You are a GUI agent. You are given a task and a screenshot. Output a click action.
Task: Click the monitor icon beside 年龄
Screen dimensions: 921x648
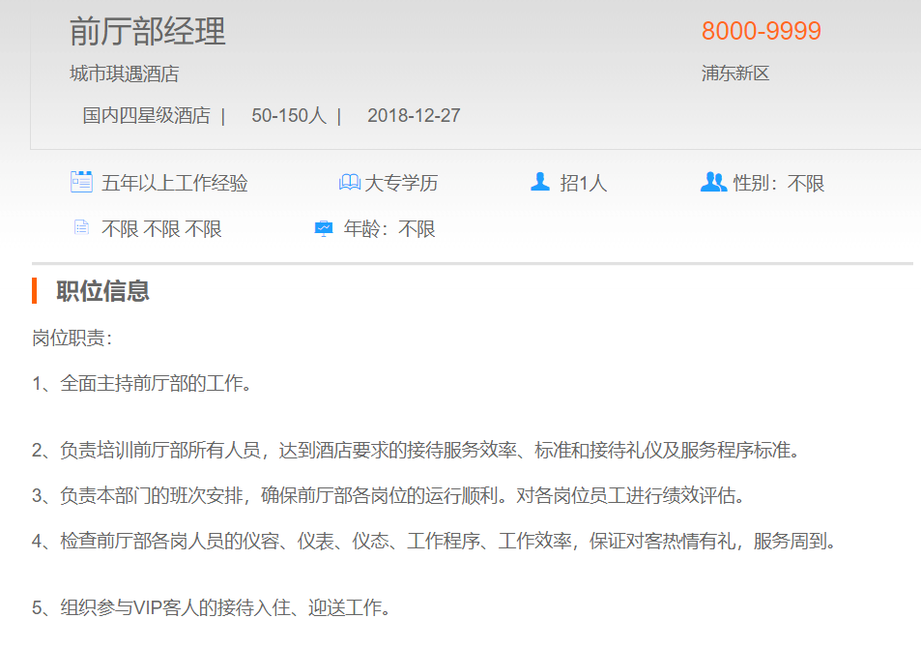324,229
